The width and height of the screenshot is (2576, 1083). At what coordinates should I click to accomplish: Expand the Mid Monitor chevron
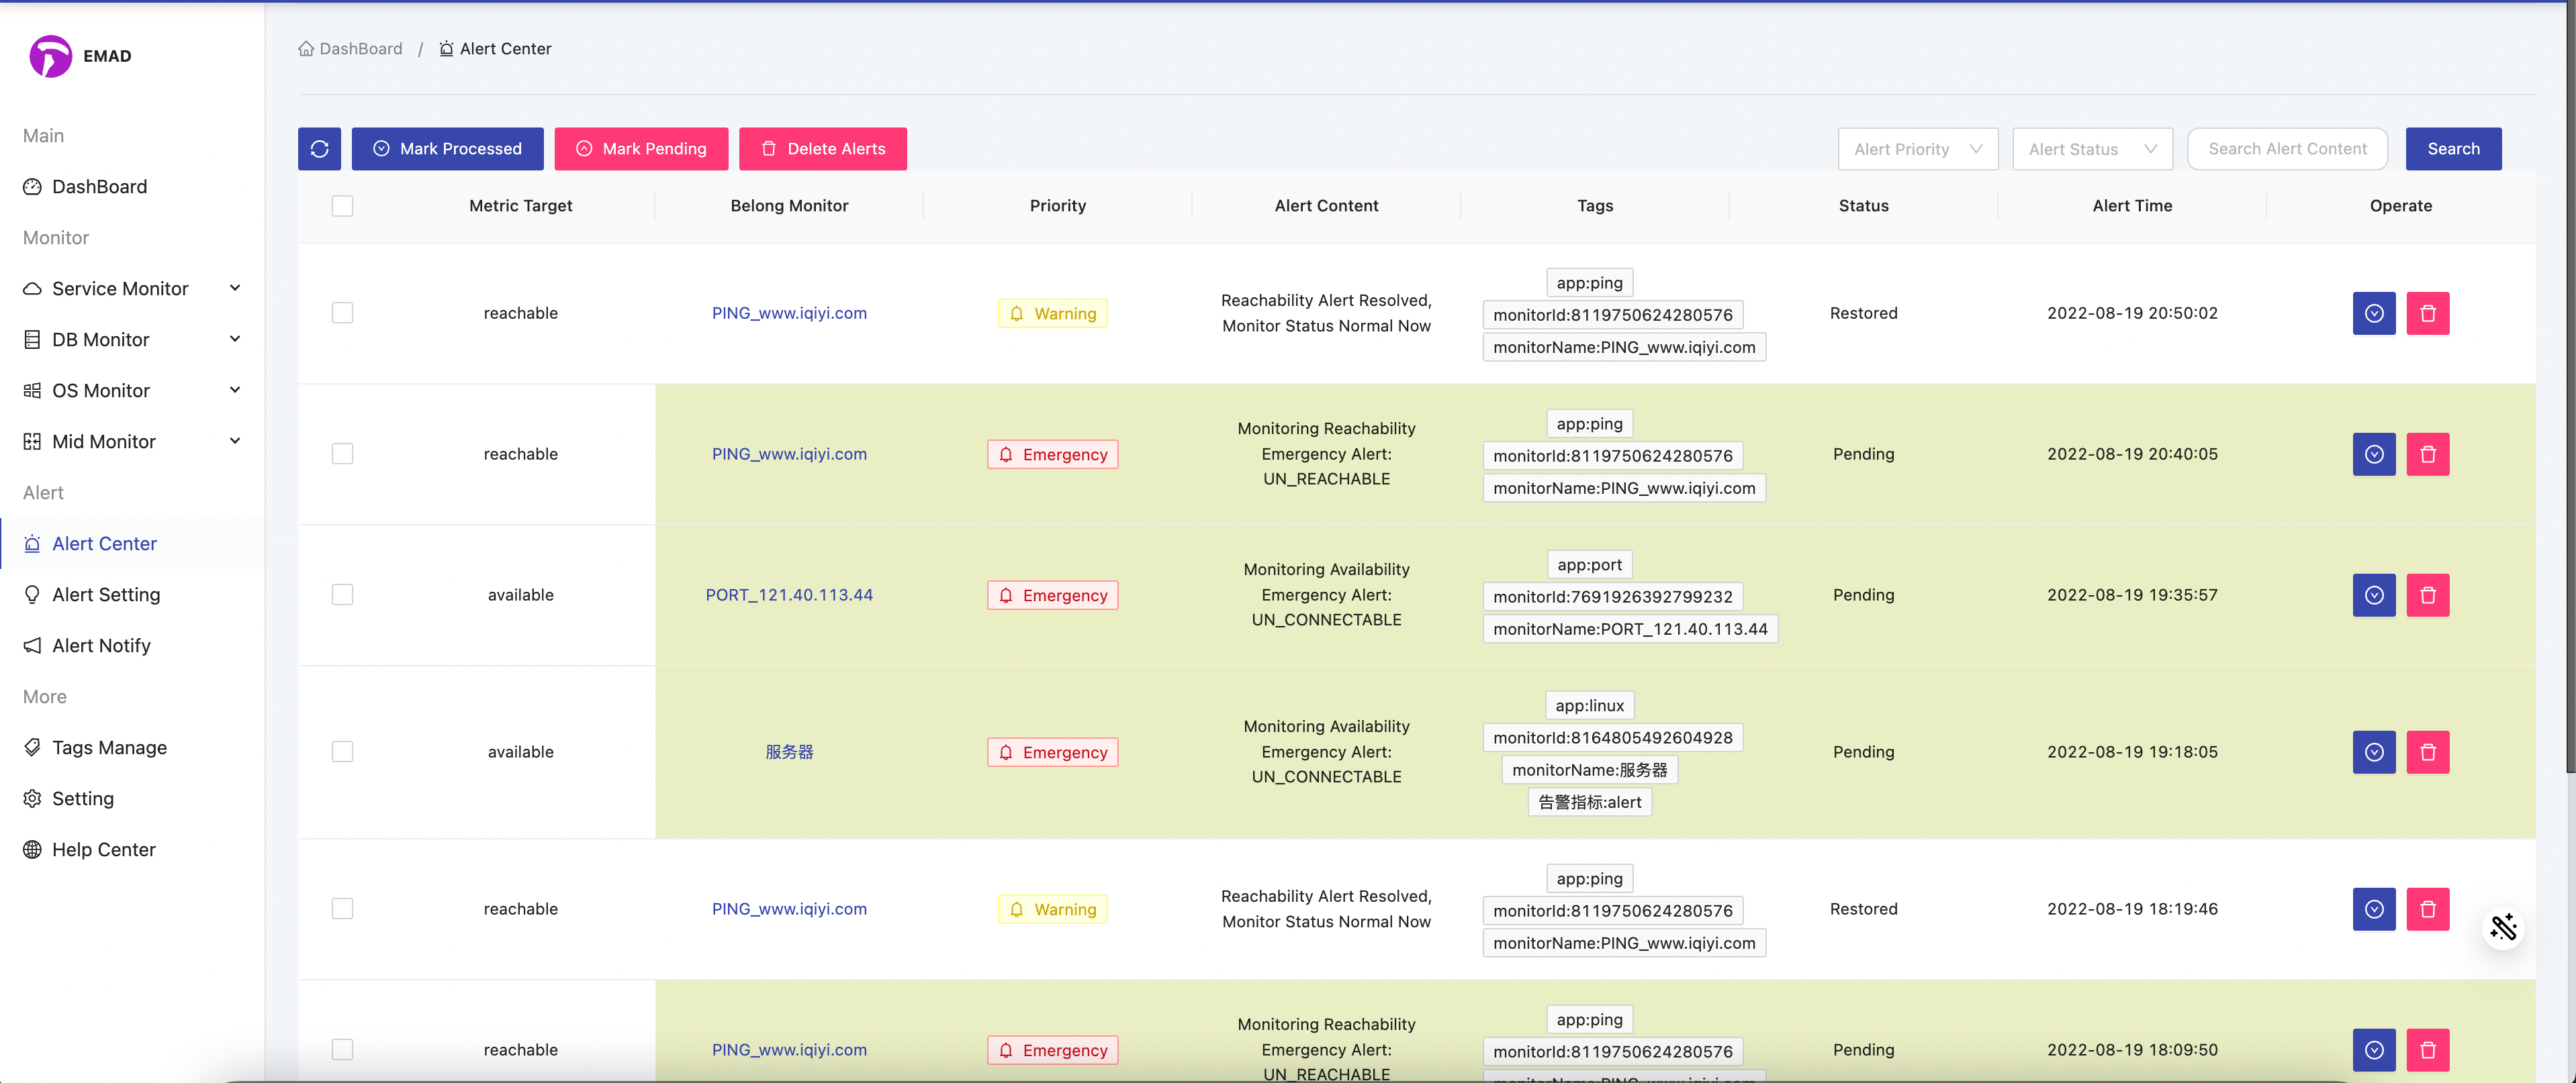coord(235,441)
